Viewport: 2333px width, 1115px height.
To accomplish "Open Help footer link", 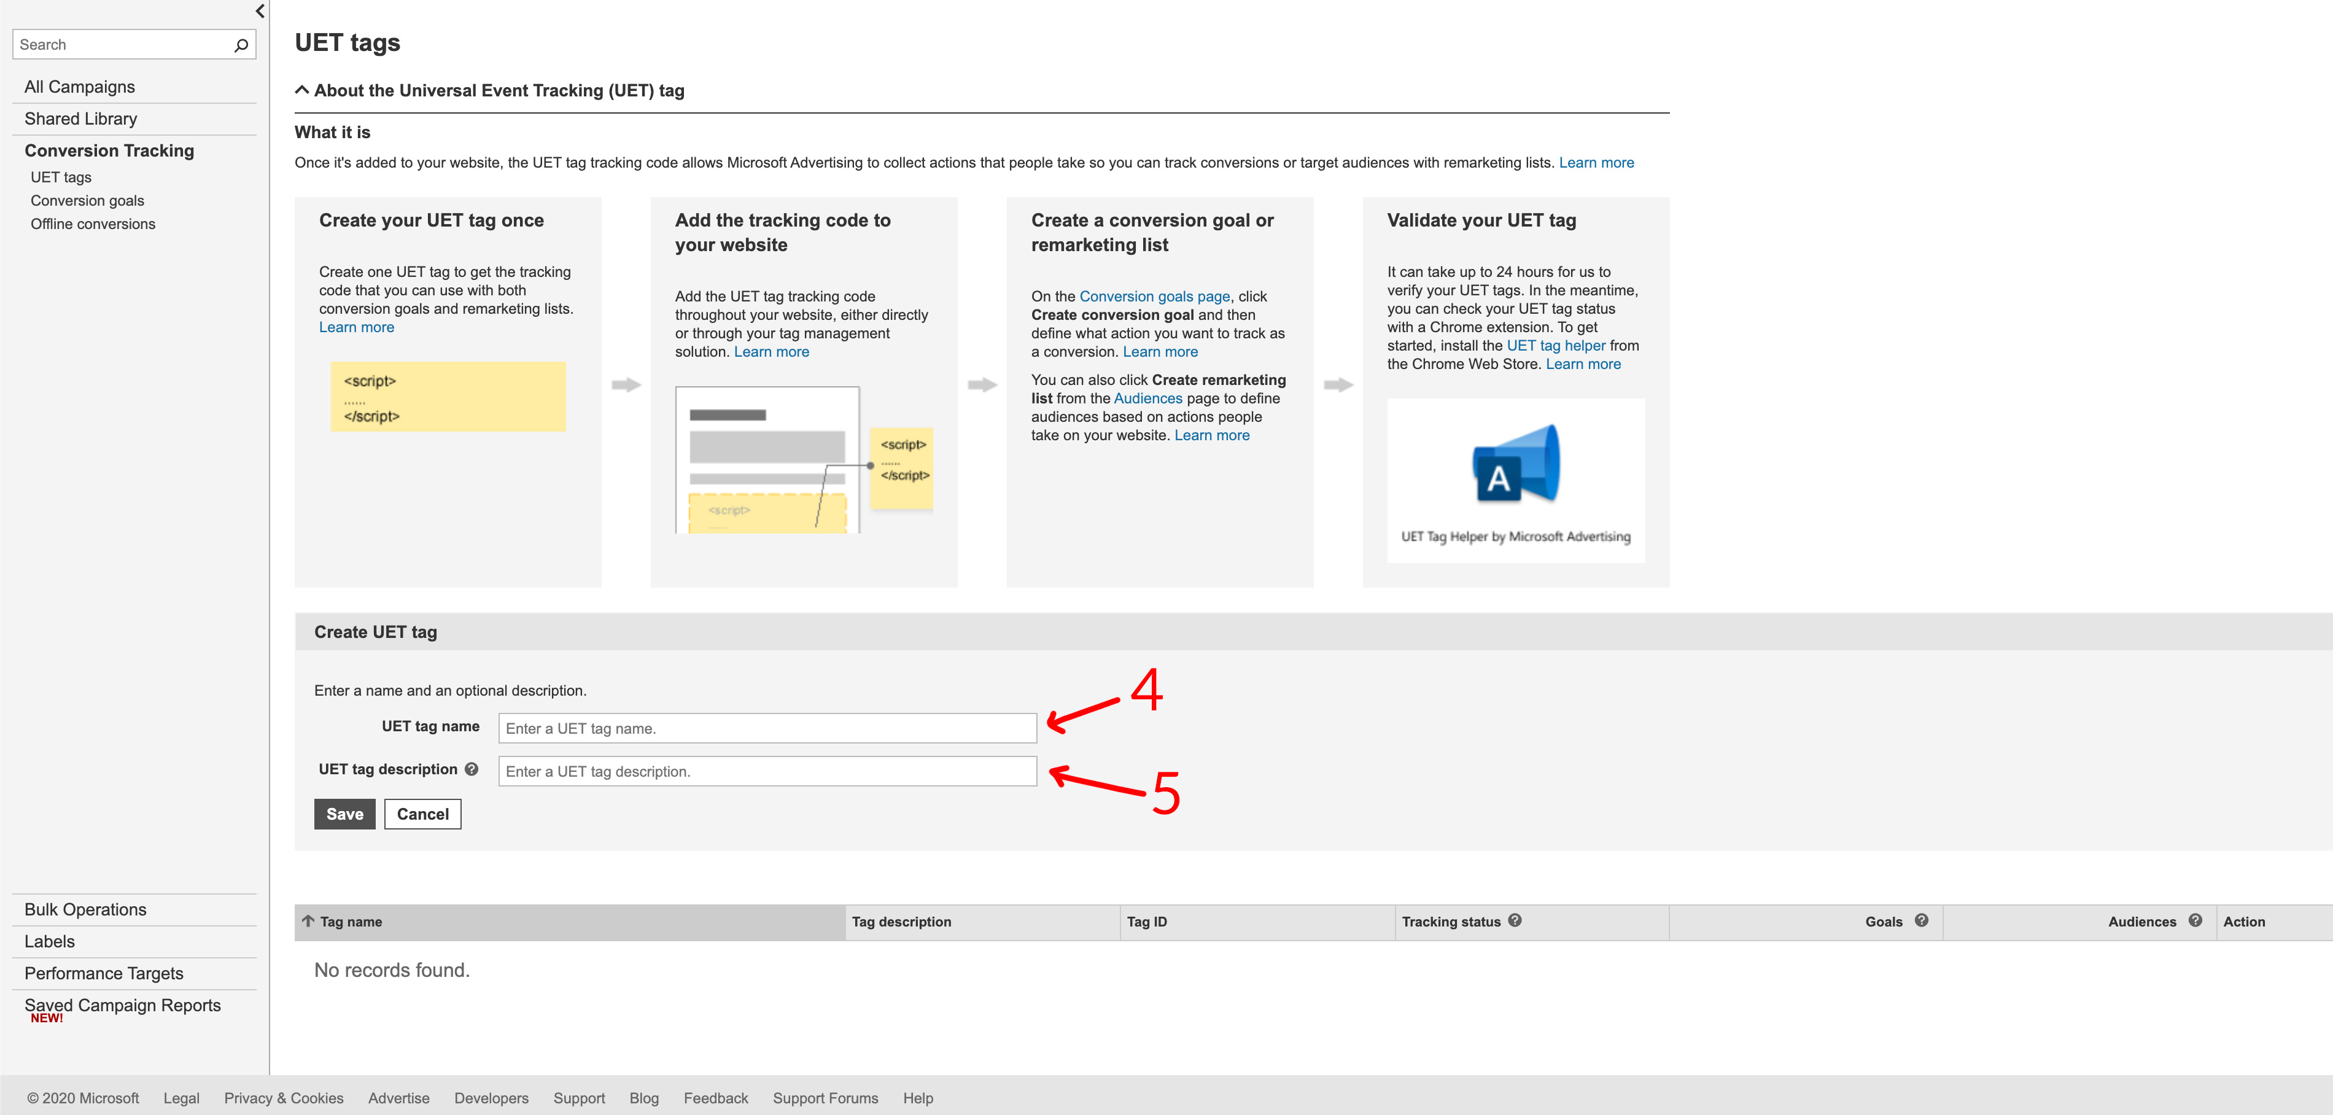I will click(x=917, y=1098).
